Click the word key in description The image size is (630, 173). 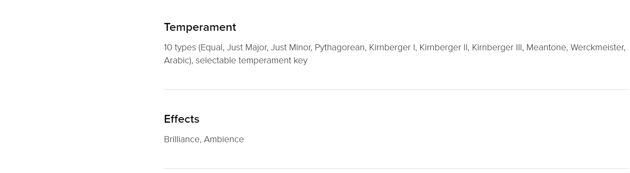click(x=300, y=61)
